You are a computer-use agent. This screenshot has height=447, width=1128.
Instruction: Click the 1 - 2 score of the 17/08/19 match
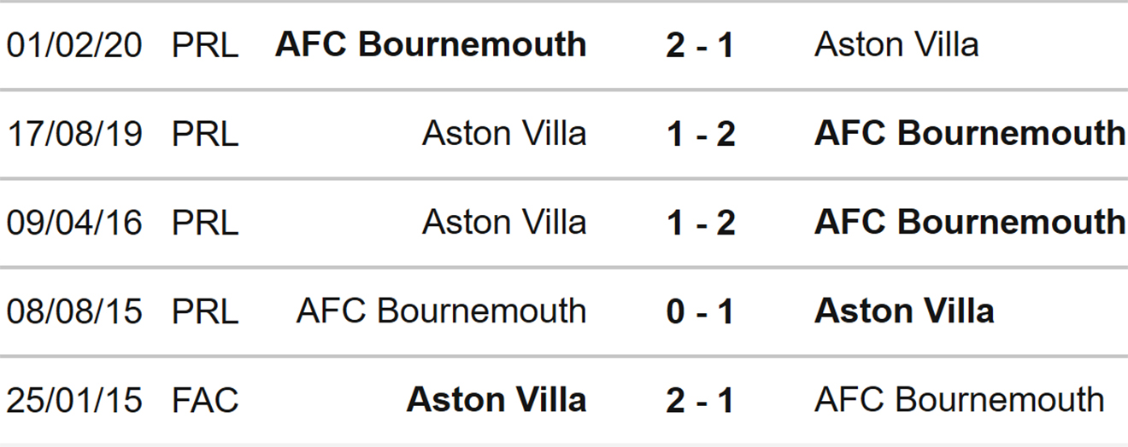pyautogui.click(x=700, y=134)
